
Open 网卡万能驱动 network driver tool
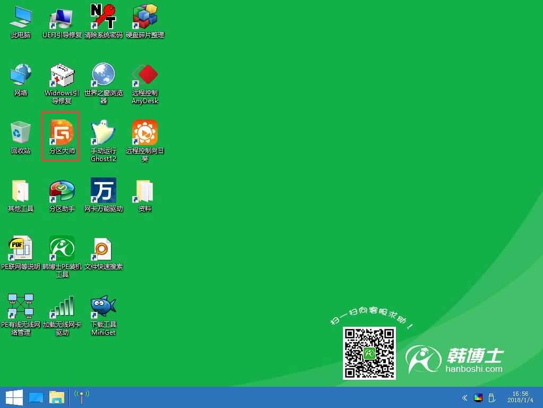pyautogui.click(x=103, y=191)
